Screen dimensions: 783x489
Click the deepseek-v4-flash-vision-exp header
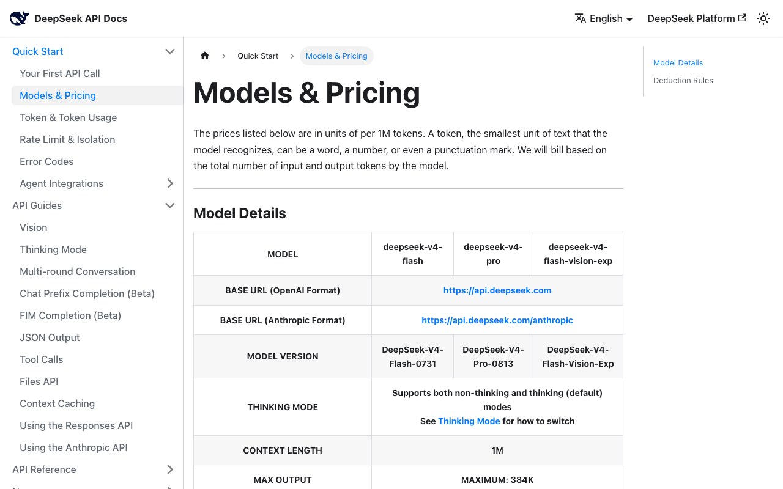tap(578, 254)
